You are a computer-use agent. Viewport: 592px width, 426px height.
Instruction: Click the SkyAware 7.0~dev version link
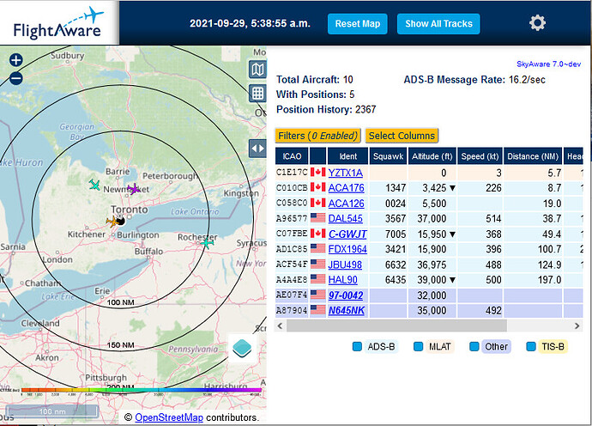(548, 64)
